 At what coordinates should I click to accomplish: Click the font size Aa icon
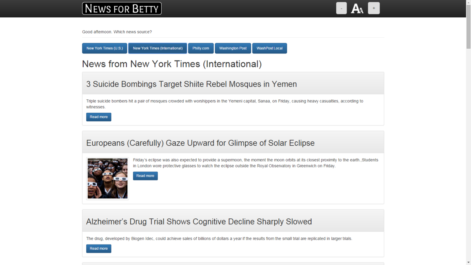point(357,8)
